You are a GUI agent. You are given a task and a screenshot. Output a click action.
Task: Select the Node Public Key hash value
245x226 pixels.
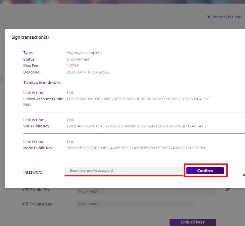pyautogui.click(x=136, y=148)
